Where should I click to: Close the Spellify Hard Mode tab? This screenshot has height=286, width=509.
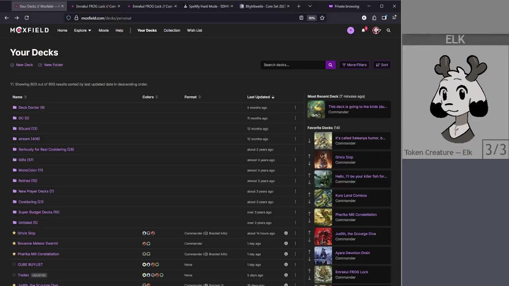[231, 6]
